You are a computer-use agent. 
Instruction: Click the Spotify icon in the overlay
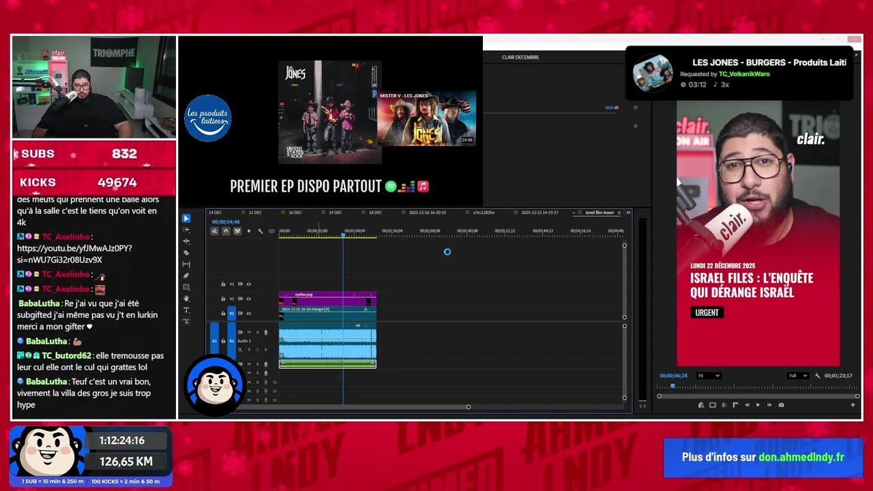point(391,186)
